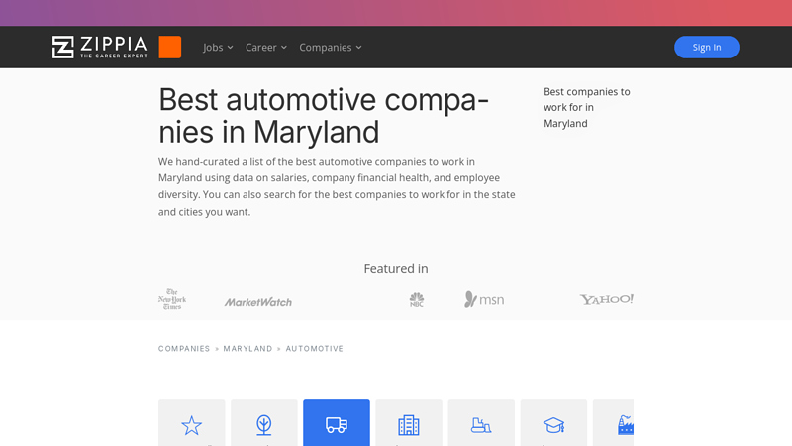The height and width of the screenshot is (446, 792).
Task: Click the MarketWatch logo
Action: (x=258, y=302)
